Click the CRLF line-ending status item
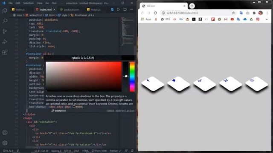The image size is (273, 153). click(x=76, y=151)
